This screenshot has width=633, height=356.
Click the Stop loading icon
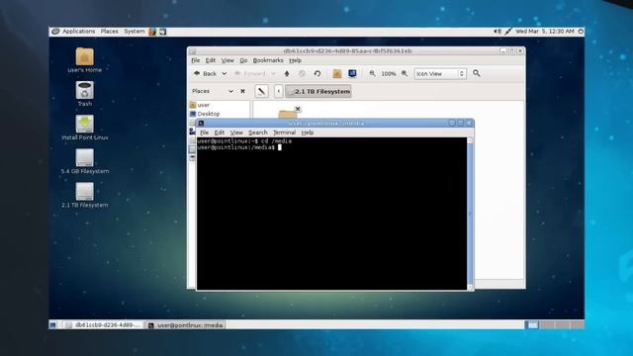302,74
